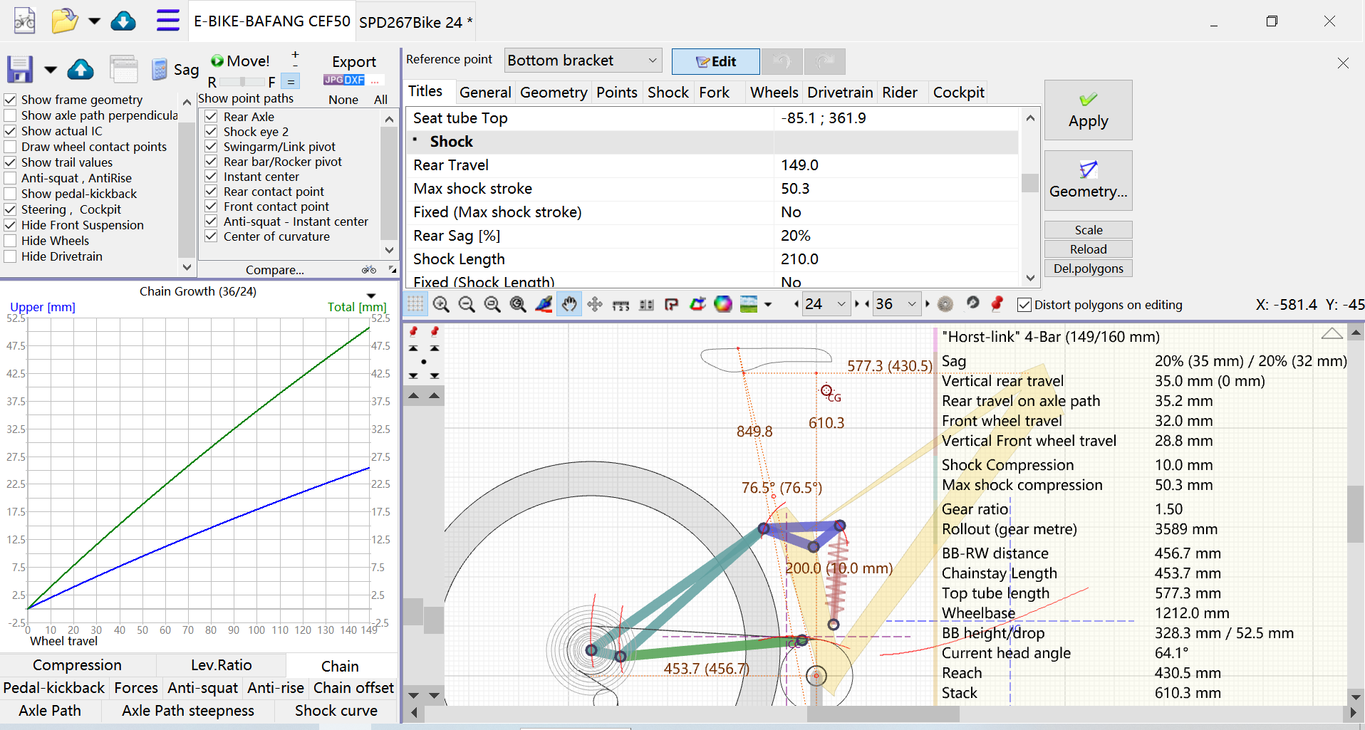Click the cassette sprocket icon

(945, 305)
